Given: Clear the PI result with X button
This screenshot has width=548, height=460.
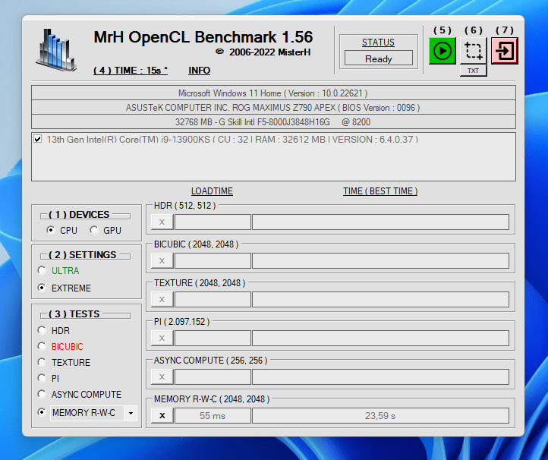Looking at the screenshot, I should point(162,339).
